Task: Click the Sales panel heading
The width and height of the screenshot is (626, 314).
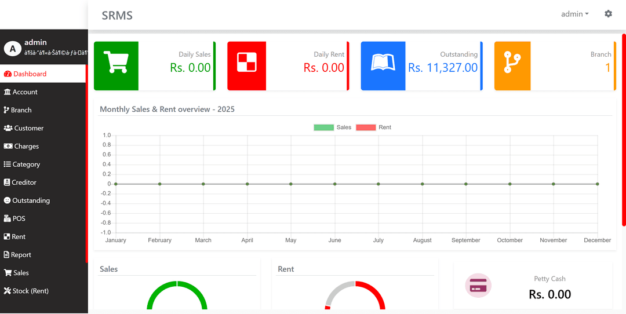Action: [108, 269]
